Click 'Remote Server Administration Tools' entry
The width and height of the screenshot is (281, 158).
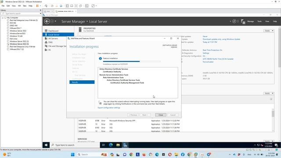[114, 75]
